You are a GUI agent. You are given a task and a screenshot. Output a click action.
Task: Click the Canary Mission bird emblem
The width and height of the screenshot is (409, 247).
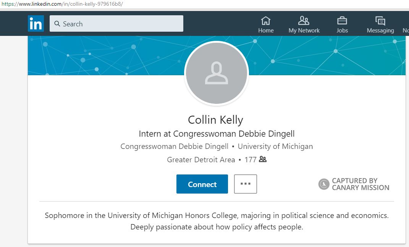[x=323, y=184]
